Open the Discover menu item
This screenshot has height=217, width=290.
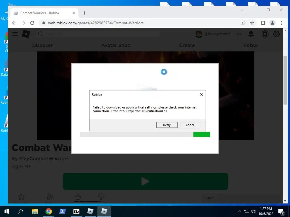[x=42, y=45]
